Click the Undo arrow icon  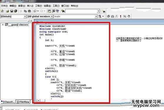tap(35, 11)
